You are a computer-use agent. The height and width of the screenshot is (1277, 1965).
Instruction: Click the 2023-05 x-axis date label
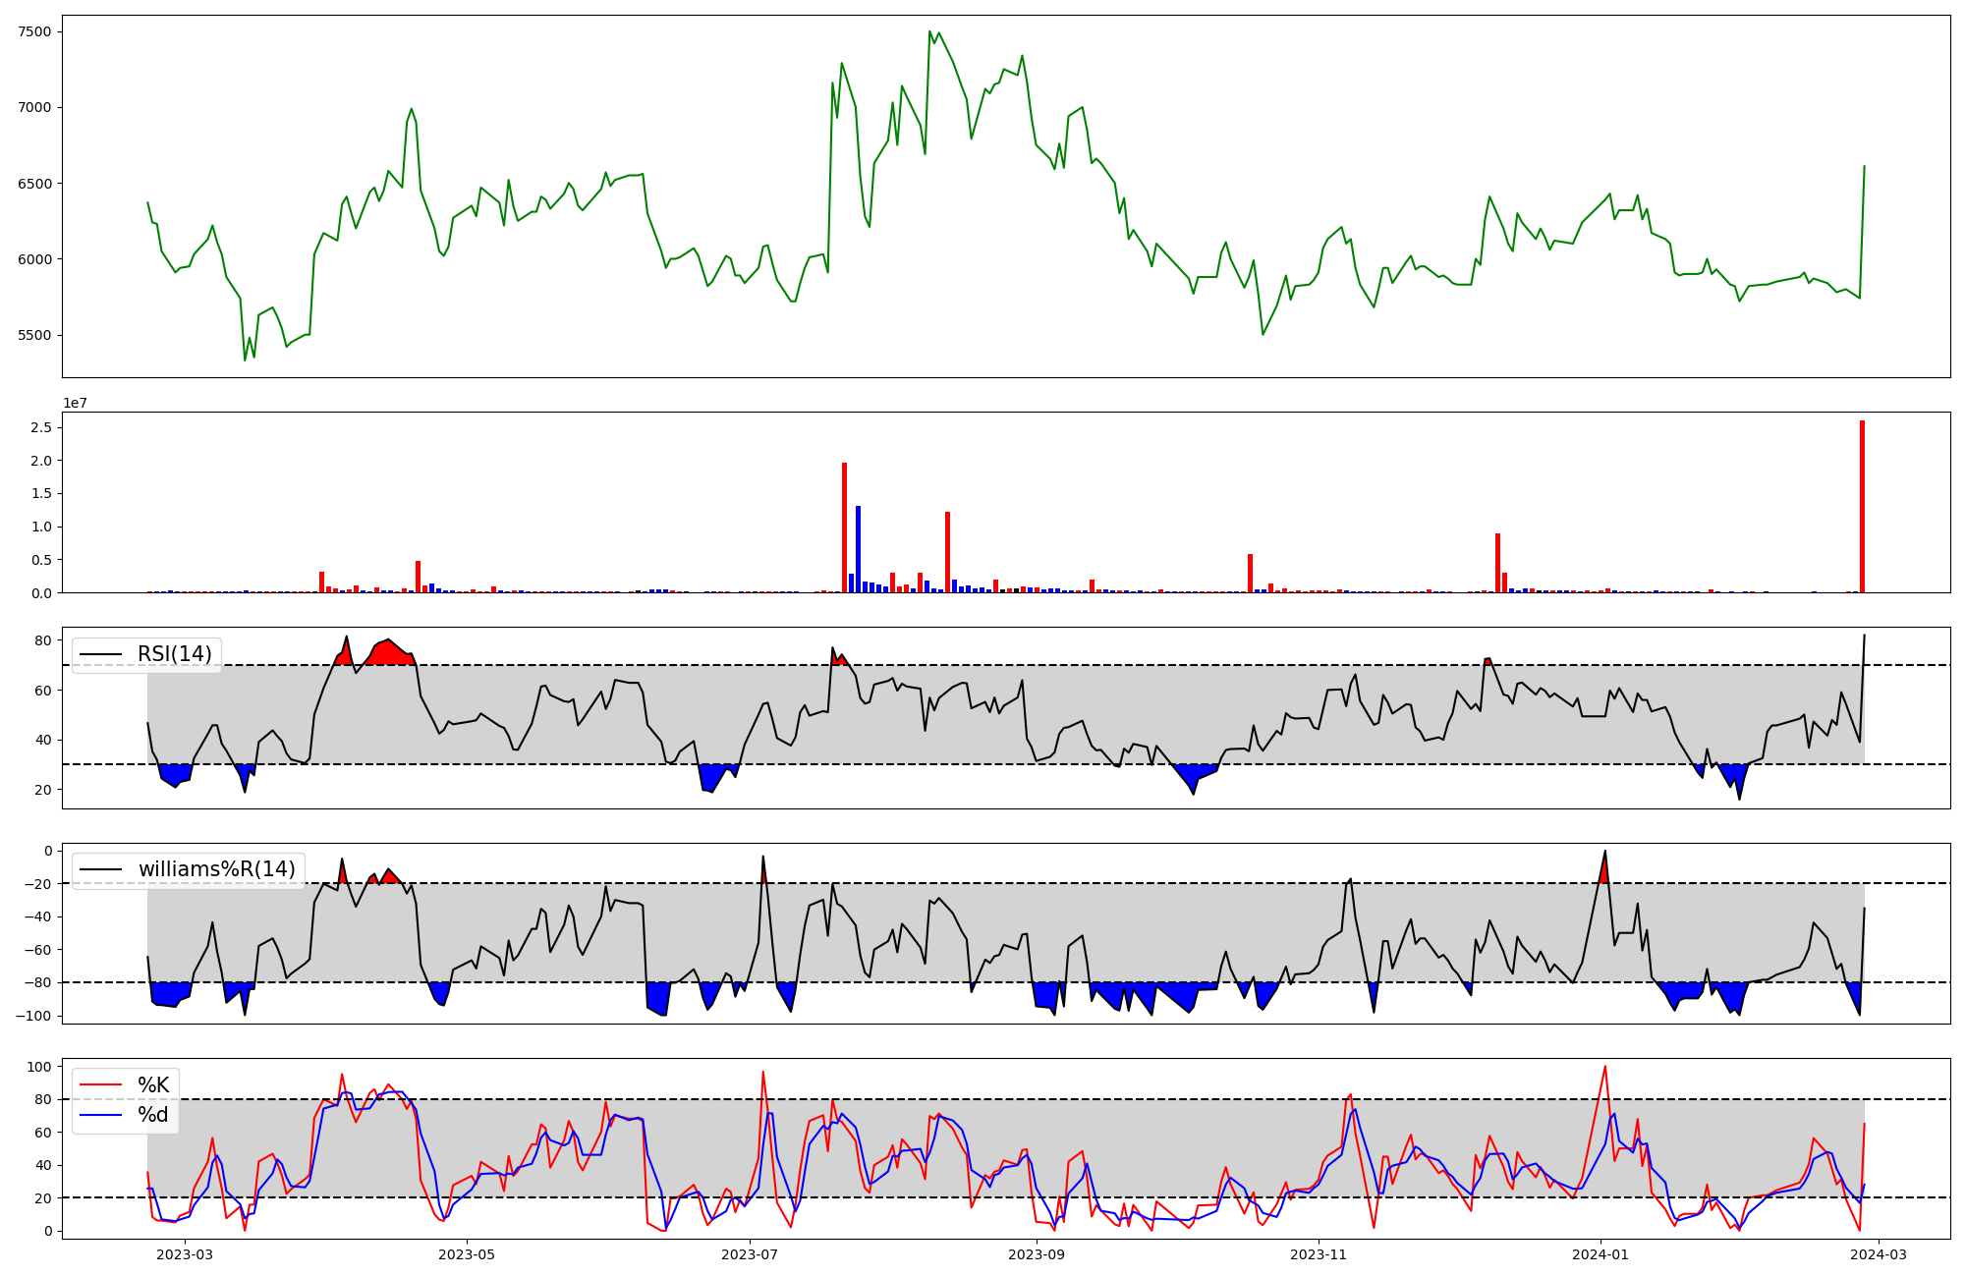pos(468,1254)
